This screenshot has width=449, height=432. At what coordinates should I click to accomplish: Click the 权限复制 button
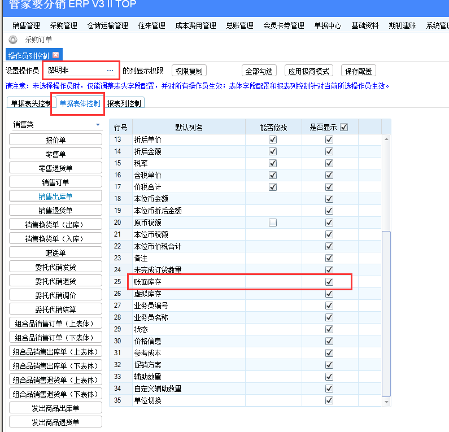click(x=189, y=71)
